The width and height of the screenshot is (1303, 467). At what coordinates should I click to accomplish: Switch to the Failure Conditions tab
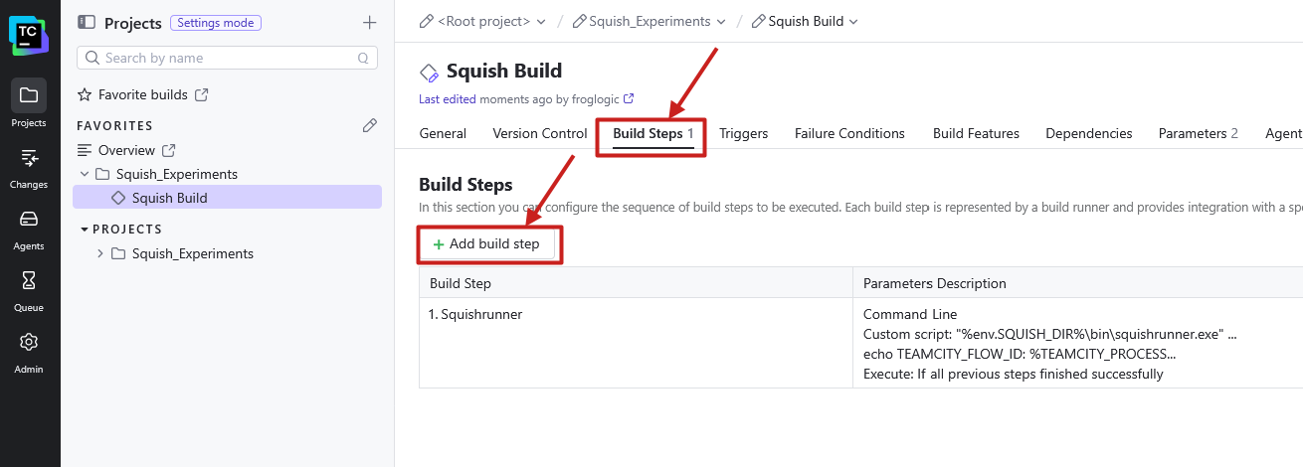point(849,133)
